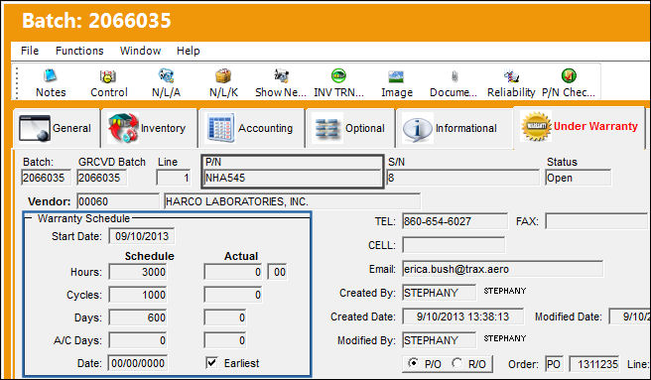The width and height of the screenshot is (651, 380).
Task: Click the Show Ne... toolbar icon
Action: point(281,76)
